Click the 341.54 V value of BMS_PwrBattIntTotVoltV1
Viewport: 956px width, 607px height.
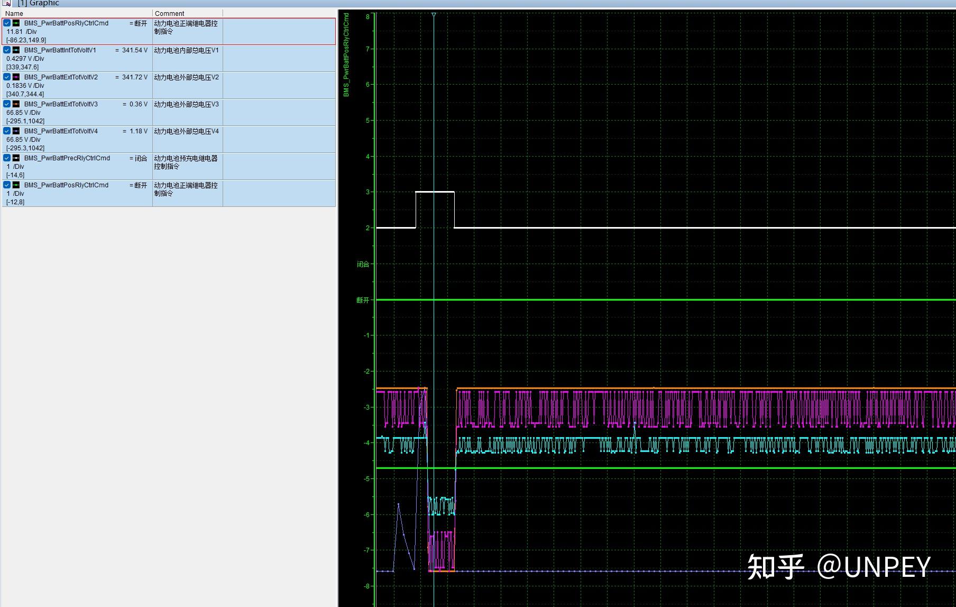134,50
